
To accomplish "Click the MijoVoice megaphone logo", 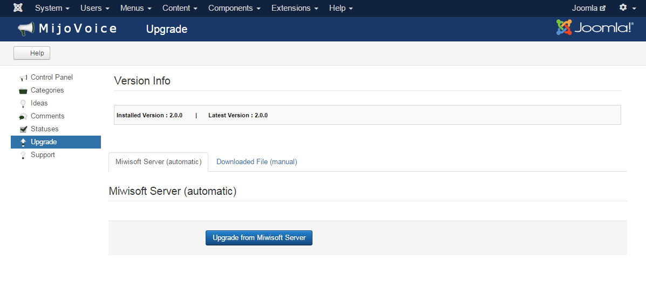I will coord(26,29).
